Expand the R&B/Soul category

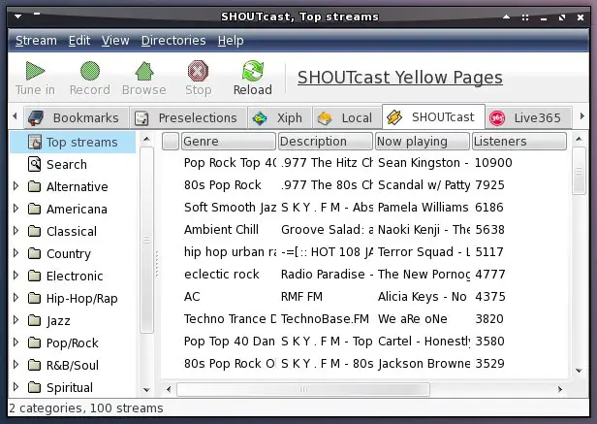click(x=16, y=365)
